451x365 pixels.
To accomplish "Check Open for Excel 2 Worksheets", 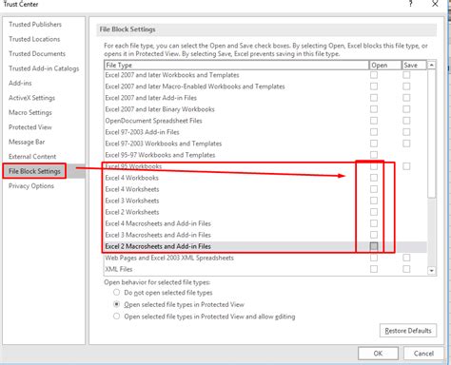I will [374, 212].
